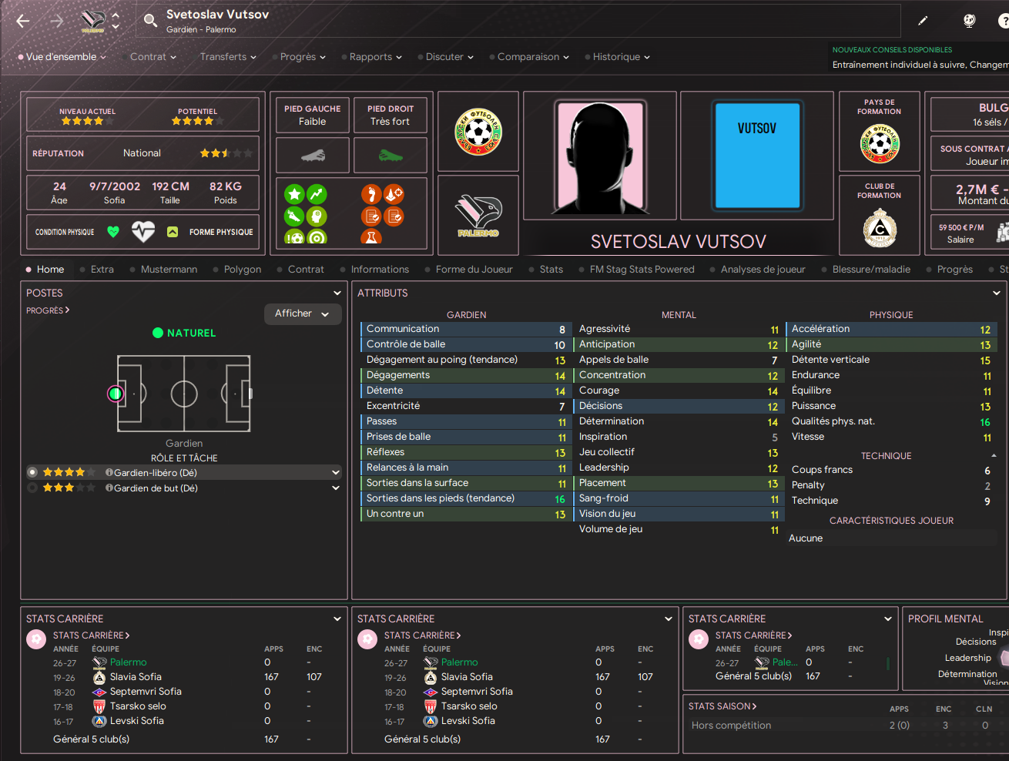Switch to the Home view tab
This screenshot has height=761, width=1009.
[50, 270]
